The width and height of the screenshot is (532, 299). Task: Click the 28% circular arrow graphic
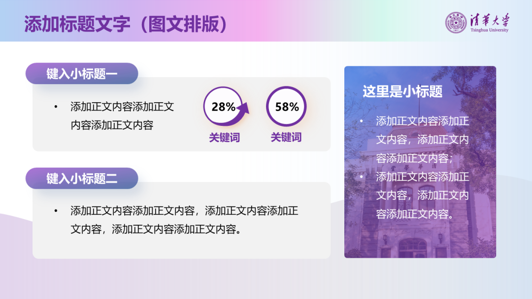(223, 107)
